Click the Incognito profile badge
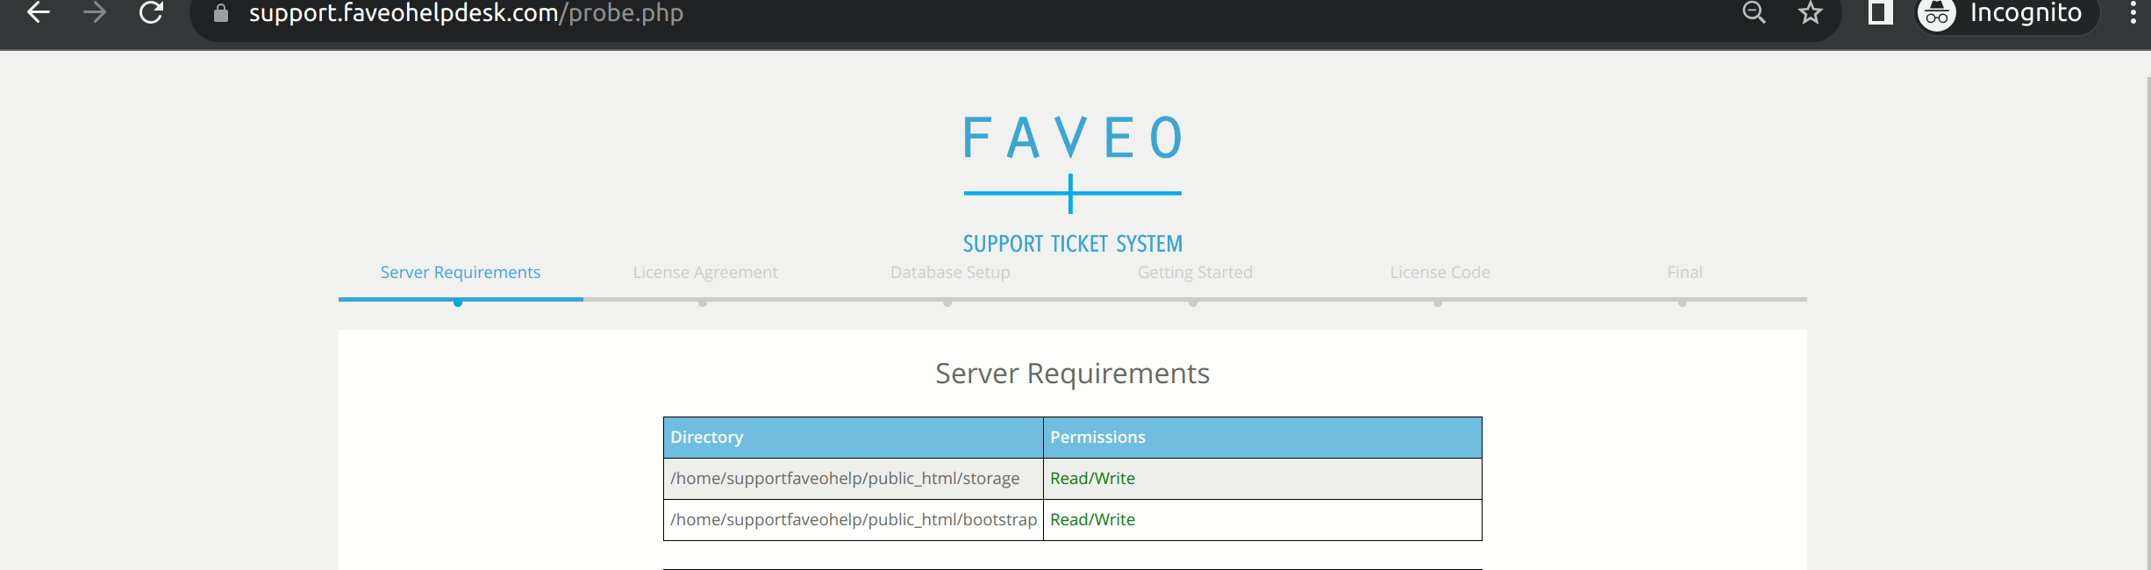Screen dimensions: 2151x570 [2006, 13]
